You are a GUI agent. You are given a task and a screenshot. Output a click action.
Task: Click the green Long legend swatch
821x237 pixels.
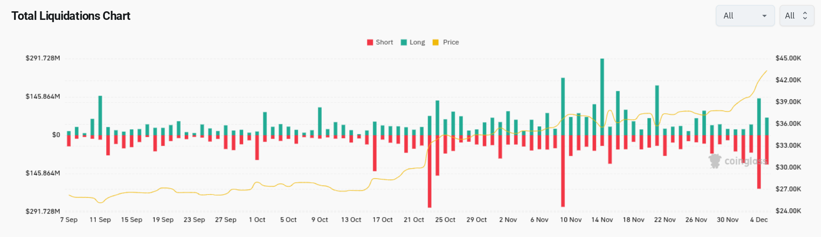point(404,42)
